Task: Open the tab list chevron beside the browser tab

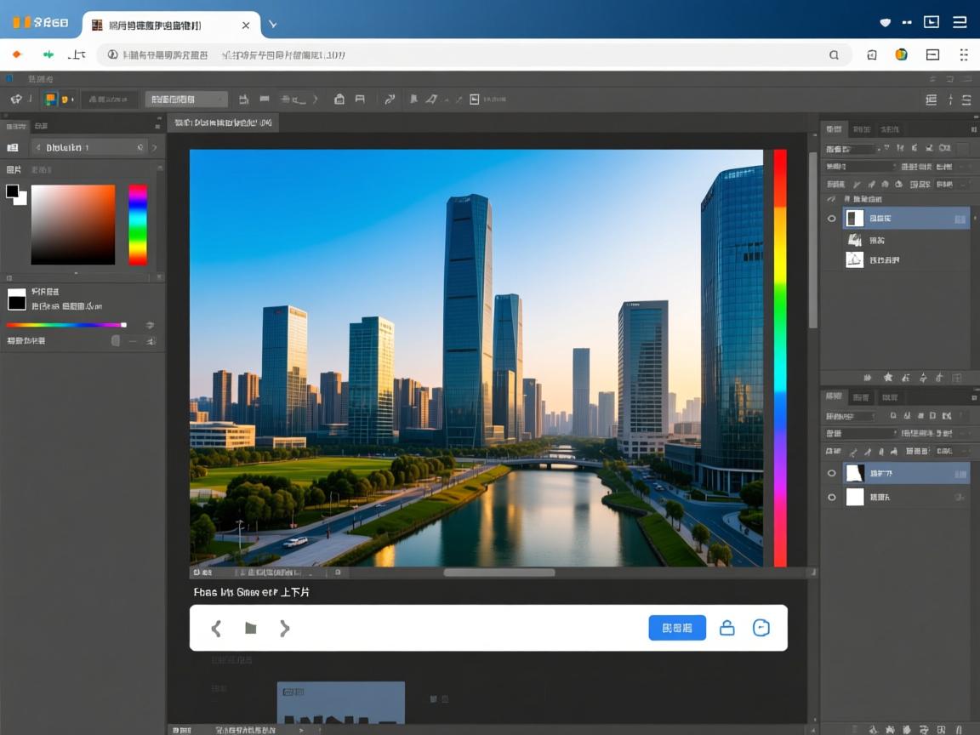Action: [x=272, y=25]
